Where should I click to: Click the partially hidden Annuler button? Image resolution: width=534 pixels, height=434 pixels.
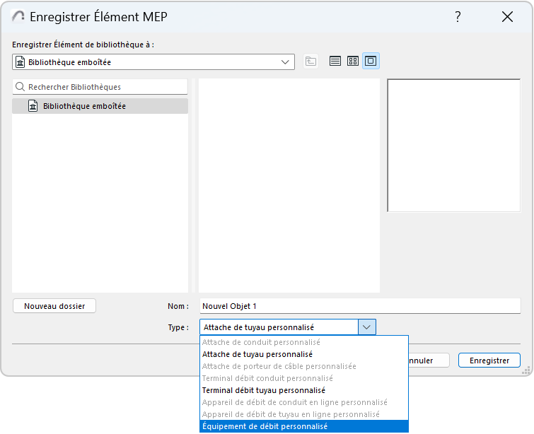point(429,360)
